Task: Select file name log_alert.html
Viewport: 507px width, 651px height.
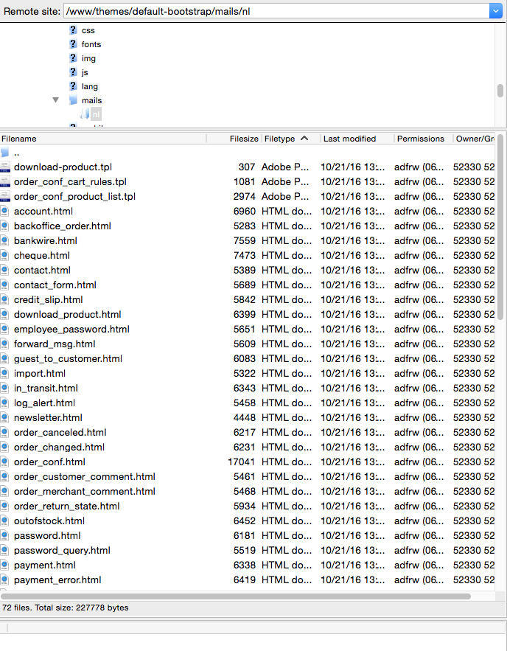Action: (44, 403)
